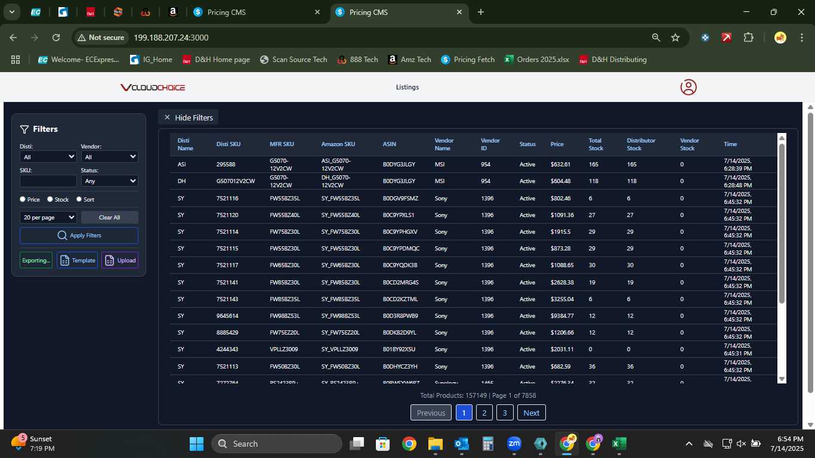This screenshot has width=815, height=458.
Task: Open the Disti dropdown
Action: click(48, 157)
